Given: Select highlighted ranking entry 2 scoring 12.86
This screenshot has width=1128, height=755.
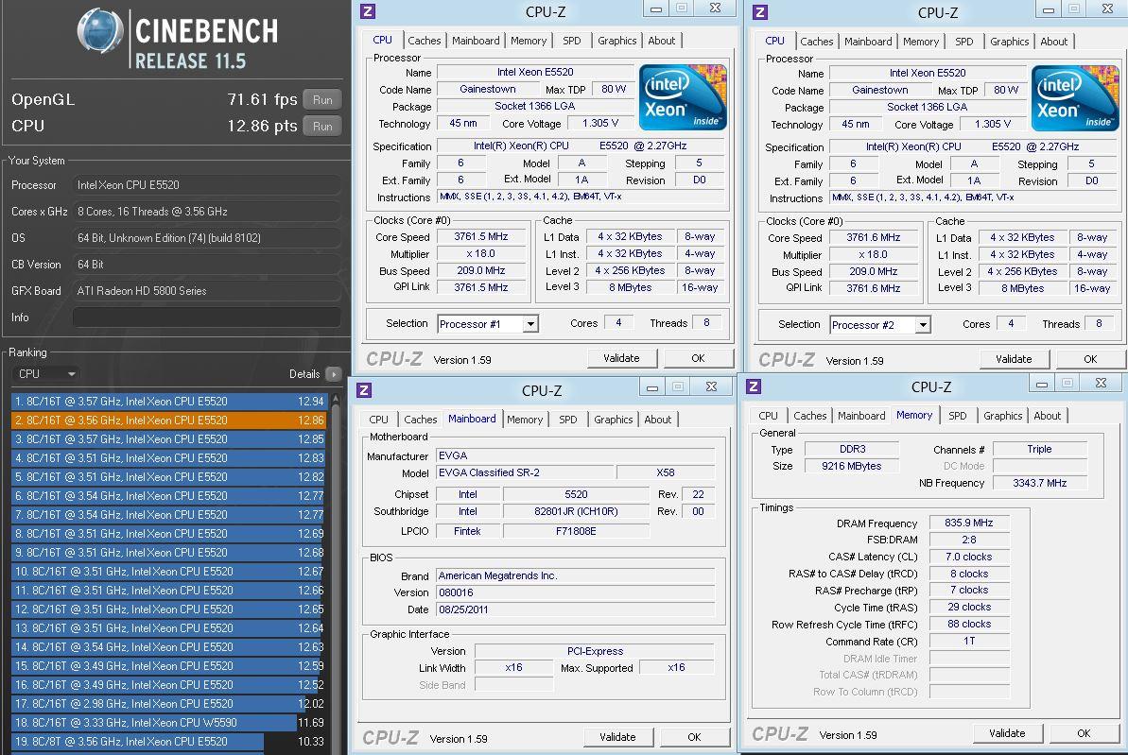Looking at the screenshot, I should 169,420.
